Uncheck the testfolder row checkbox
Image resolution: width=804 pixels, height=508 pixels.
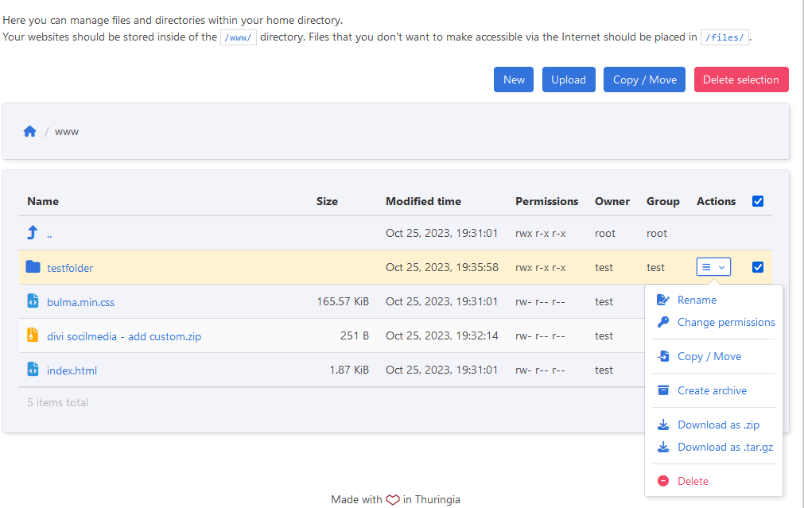(x=757, y=267)
